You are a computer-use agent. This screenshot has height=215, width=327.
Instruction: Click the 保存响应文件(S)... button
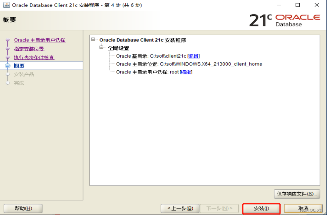(297, 194)
